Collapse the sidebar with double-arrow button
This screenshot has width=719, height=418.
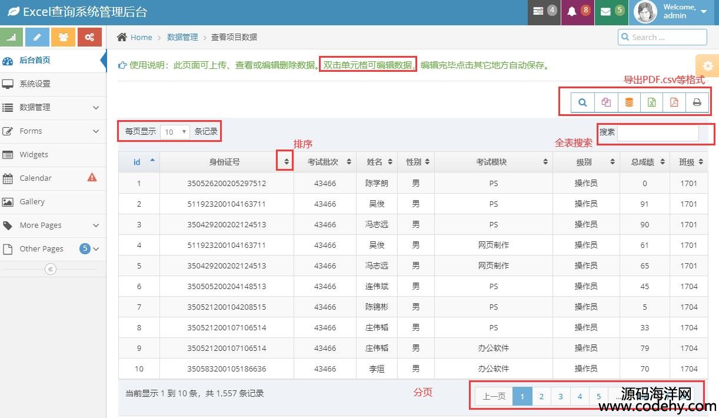click(51, 269)
